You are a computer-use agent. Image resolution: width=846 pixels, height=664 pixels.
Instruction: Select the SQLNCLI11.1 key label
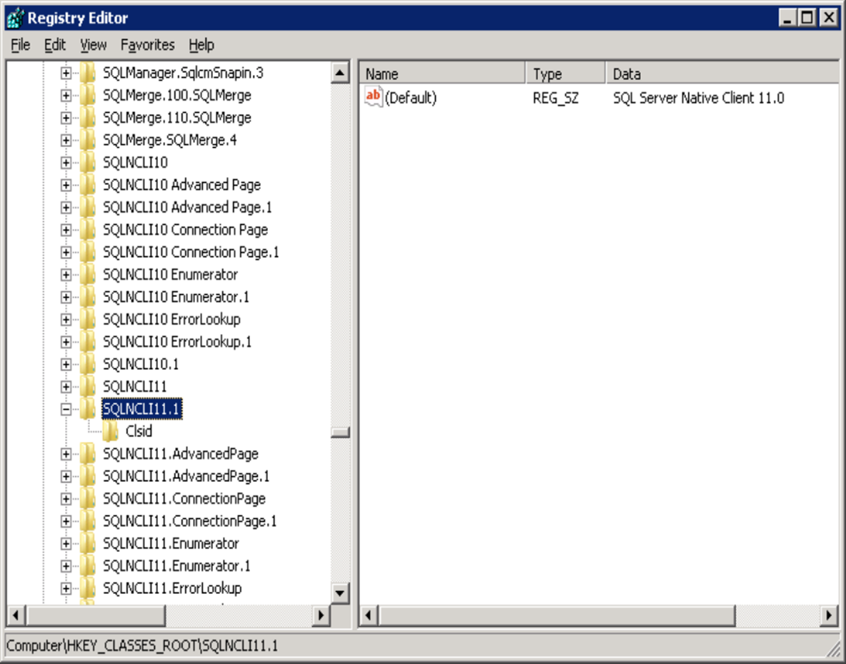click(141, 409)
